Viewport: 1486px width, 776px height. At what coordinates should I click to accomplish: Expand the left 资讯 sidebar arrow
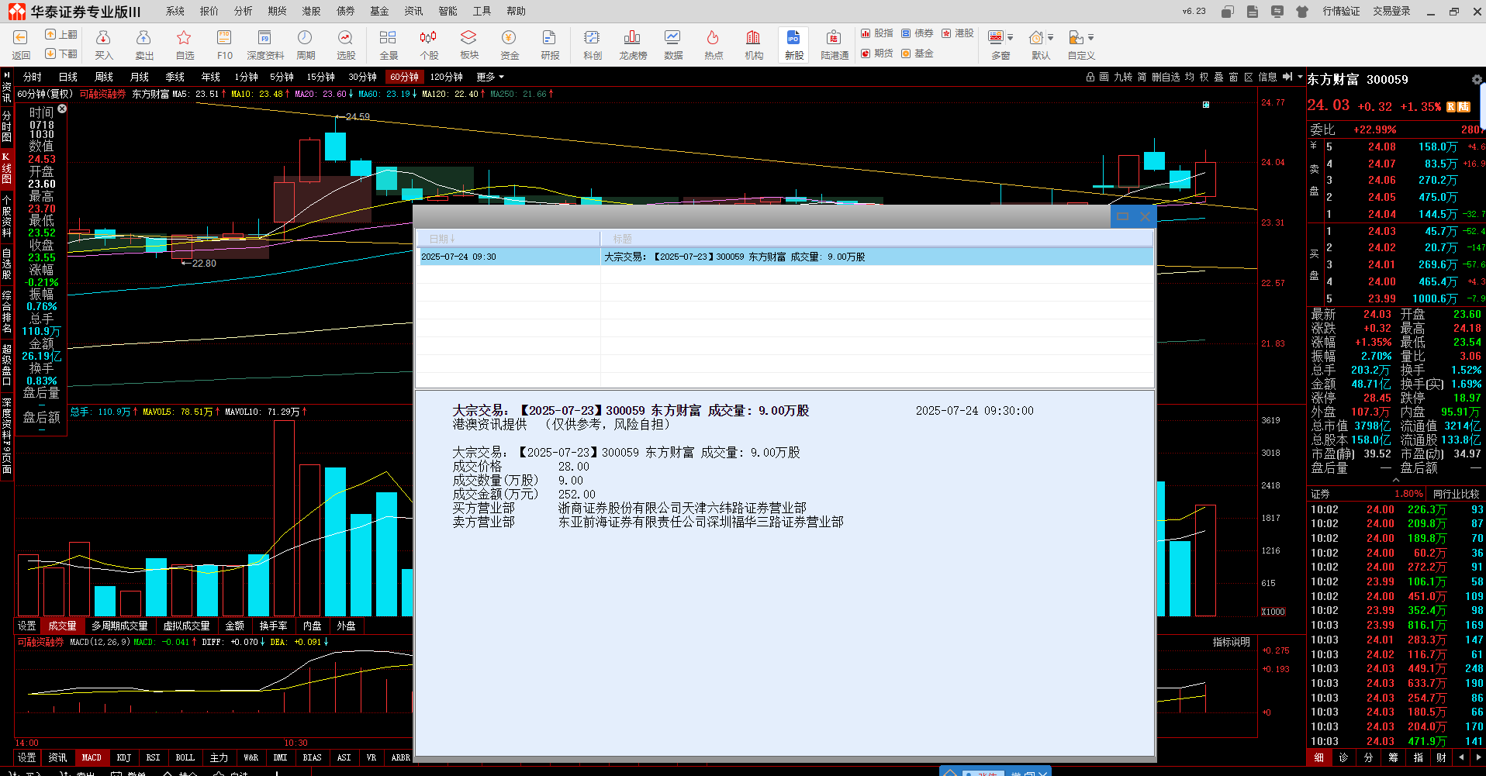click(x=6, y=75)
